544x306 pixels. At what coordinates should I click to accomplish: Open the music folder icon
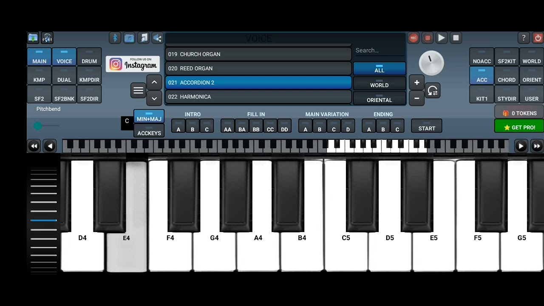(x=129, y=38)
